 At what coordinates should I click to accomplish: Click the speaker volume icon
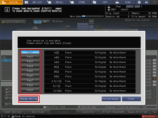tap(146, 2)
